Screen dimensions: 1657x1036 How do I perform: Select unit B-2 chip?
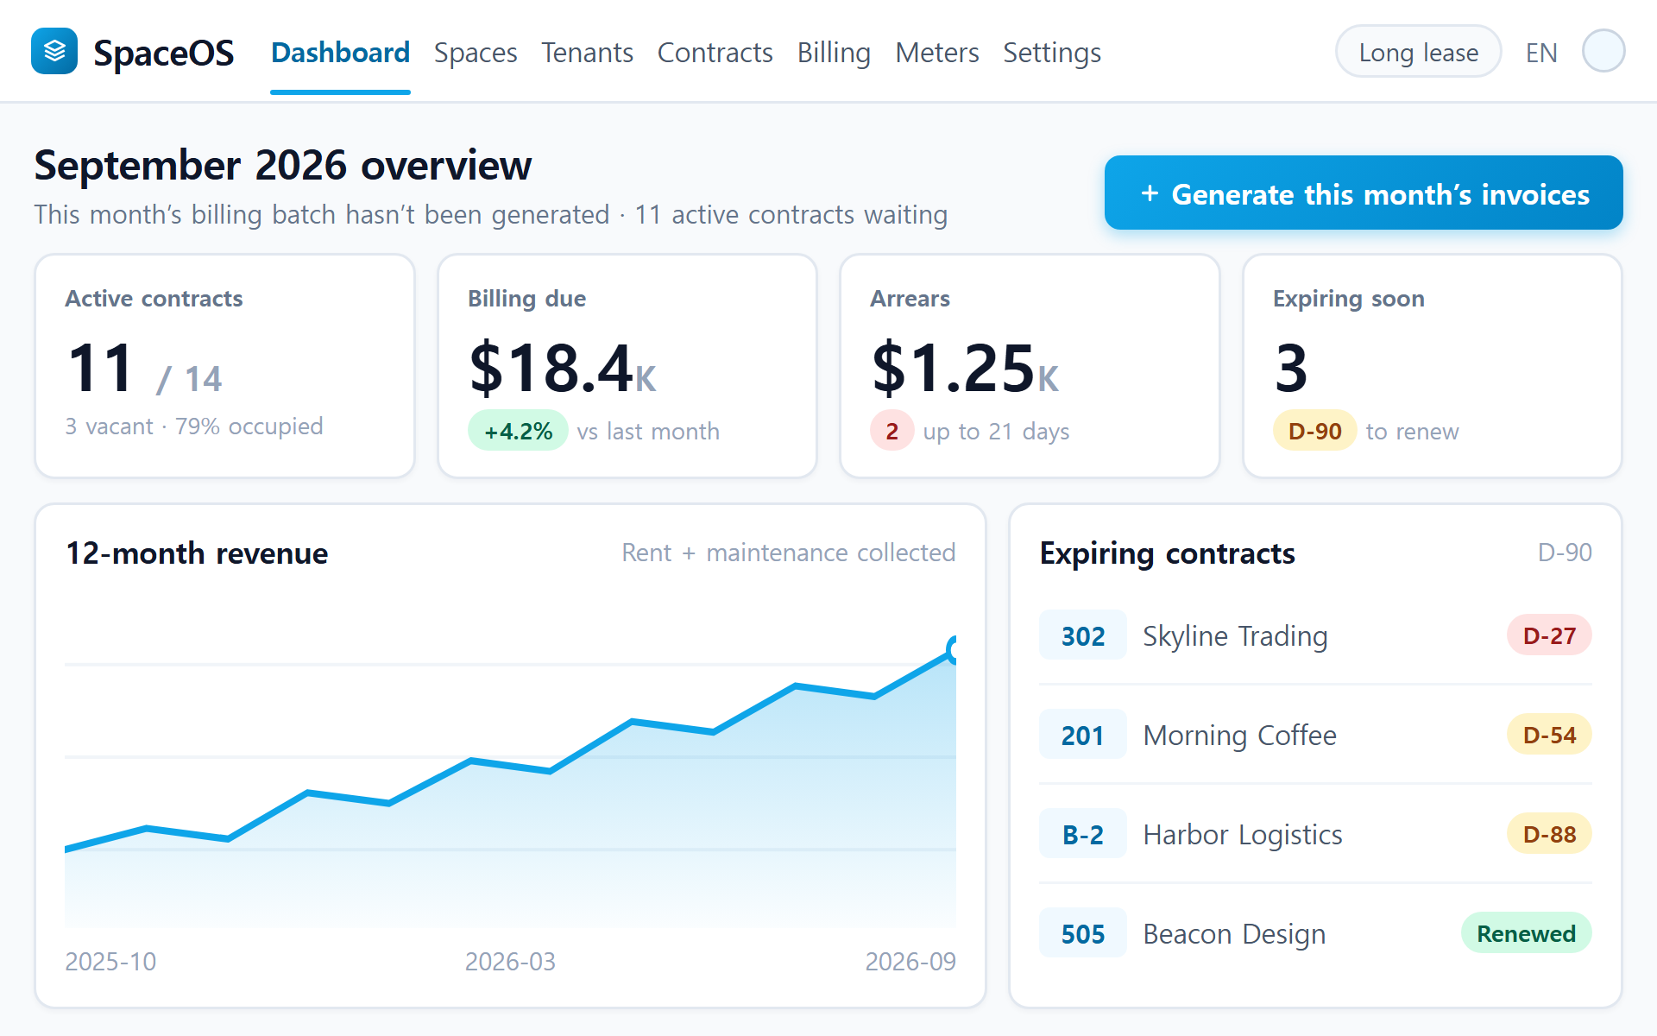[1083, 834]
